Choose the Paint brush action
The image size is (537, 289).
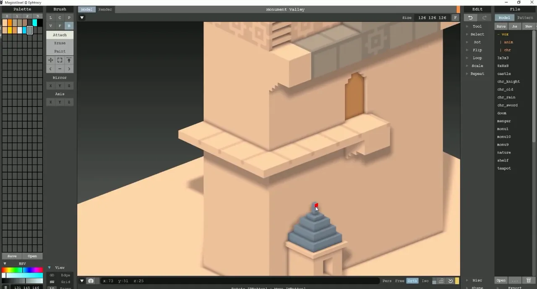pos(60,51)
